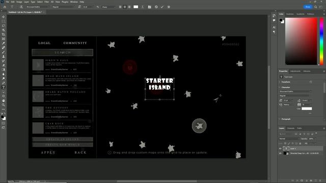326x183 pixels.
Task: Center align text in options bar
Action: pyautogui.click(x=125, y=7)
